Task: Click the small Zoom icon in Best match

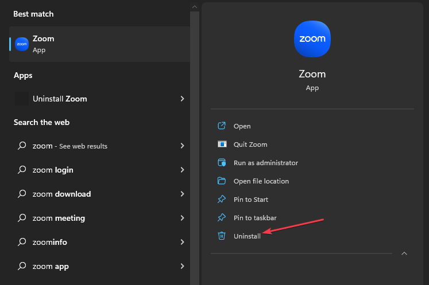Action: click(22, 44)
